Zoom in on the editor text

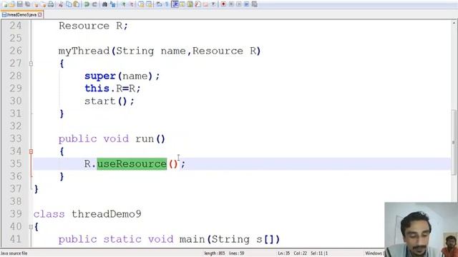pos(124,4)
